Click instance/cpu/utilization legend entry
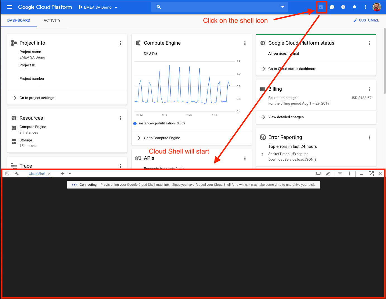The width and height of the screenshot is (386, 299). tap(159, 123)
